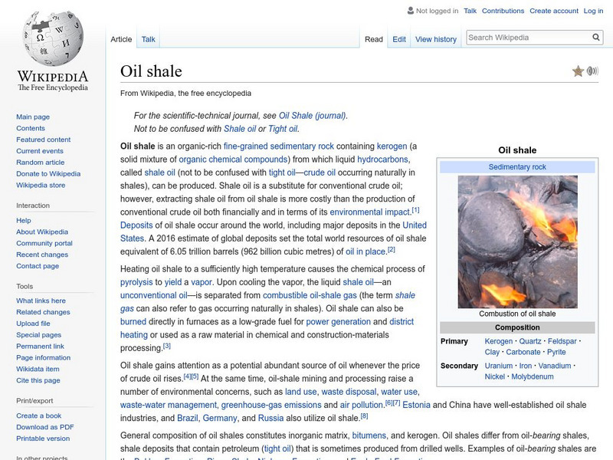Open combustible oil-shale gas link
This screenshot has width=613, height=460.
point(310,295)
